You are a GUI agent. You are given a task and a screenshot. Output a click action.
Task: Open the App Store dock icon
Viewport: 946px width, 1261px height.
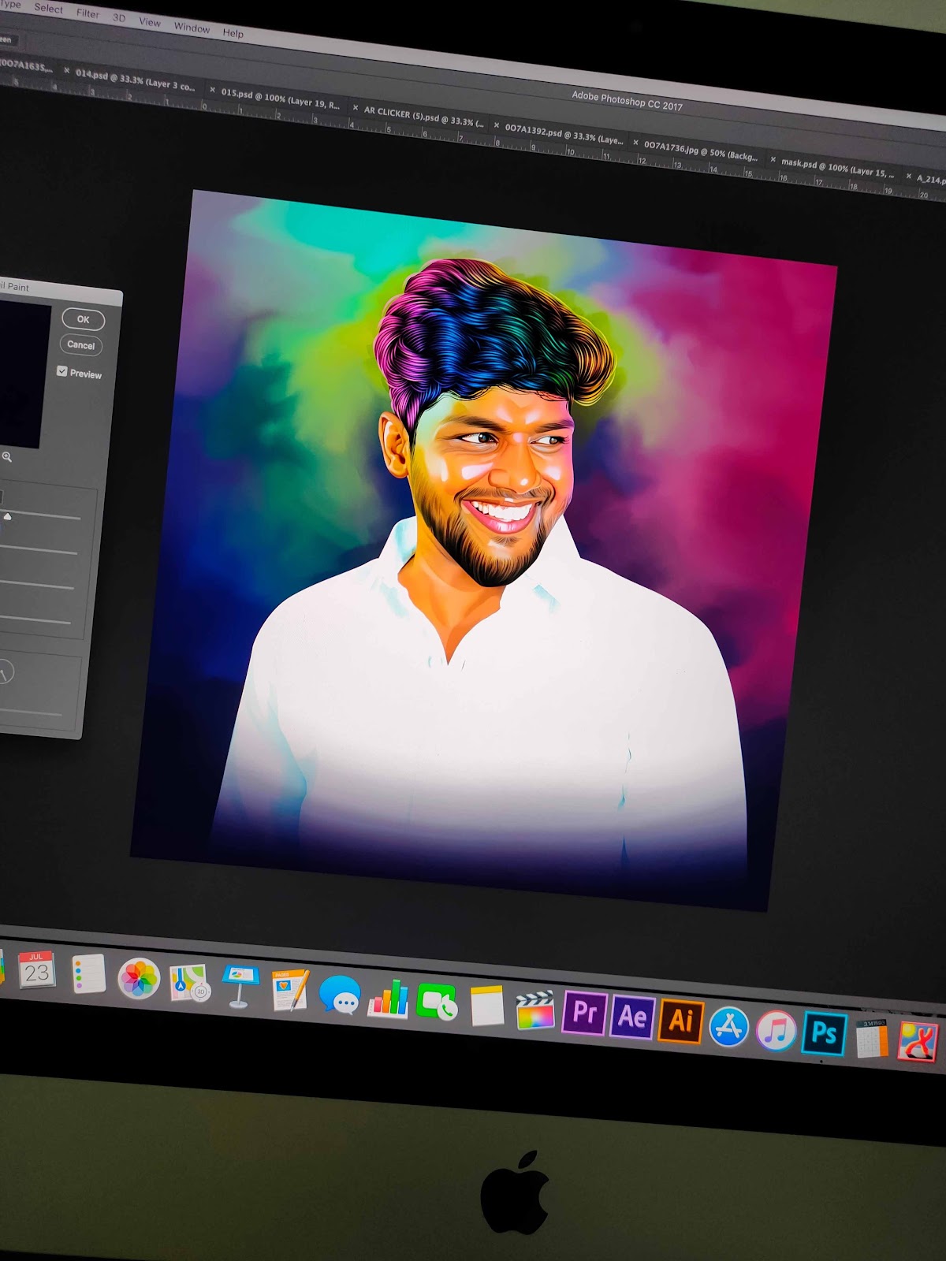pos(728,1026)
